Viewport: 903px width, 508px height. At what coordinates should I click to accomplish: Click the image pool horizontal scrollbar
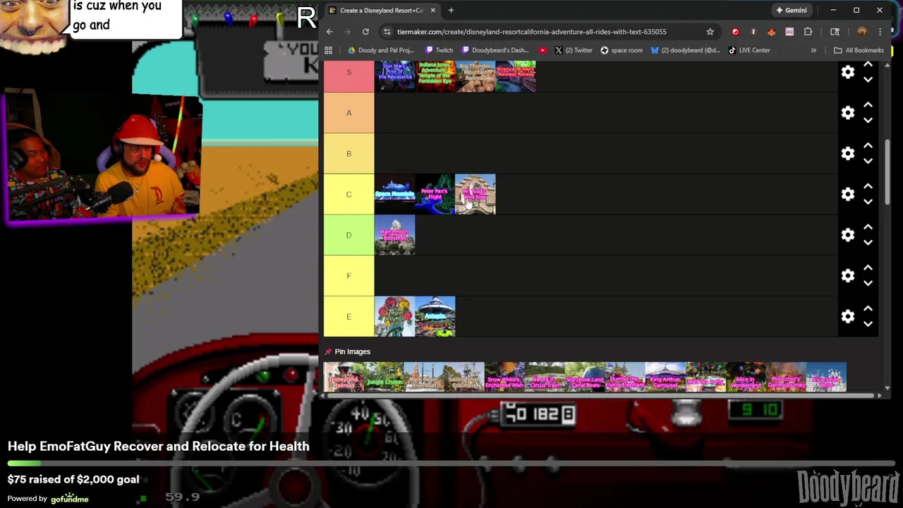tap(600, 395)
